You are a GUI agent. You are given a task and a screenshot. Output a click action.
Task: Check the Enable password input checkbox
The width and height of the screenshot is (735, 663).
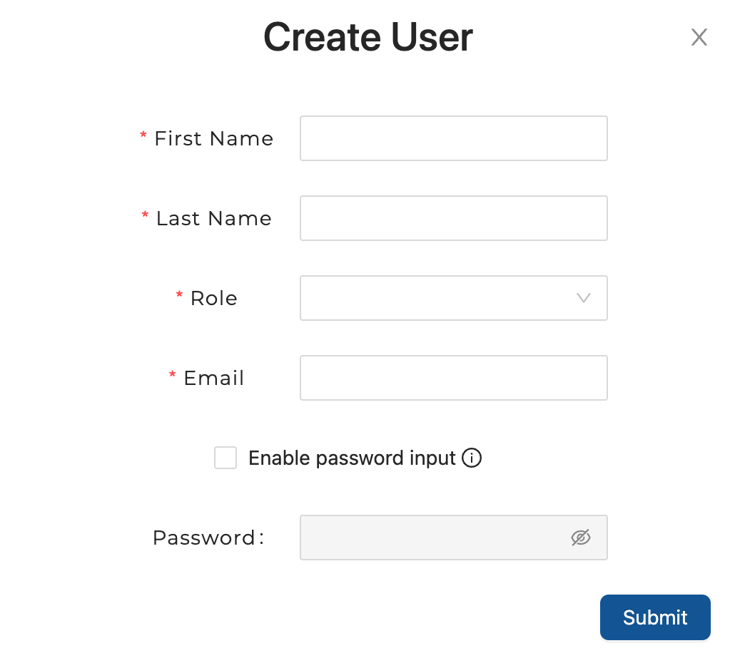[225, 458]
